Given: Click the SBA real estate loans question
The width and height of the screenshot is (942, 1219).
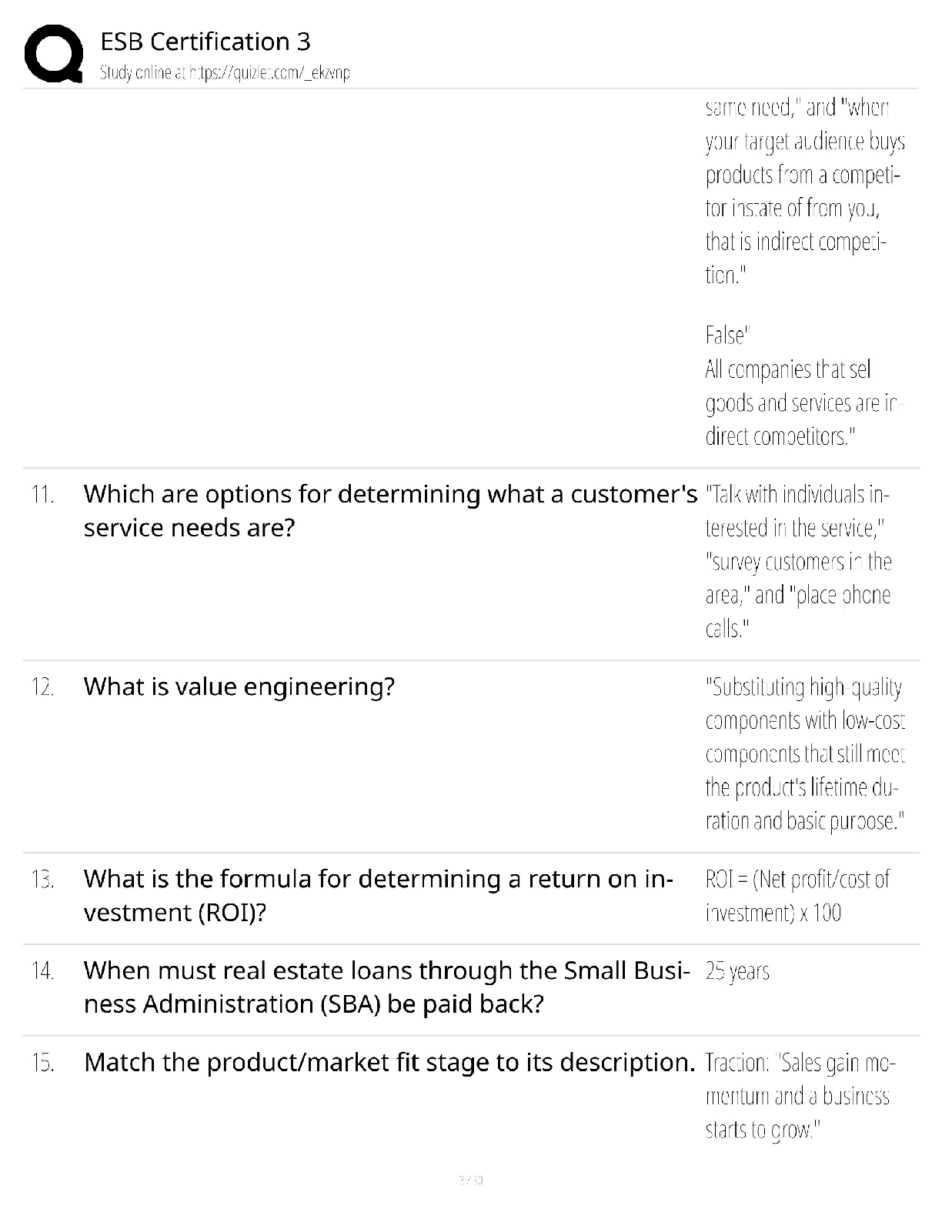Looking at the screenshot, I should click(x=387, y=987).
